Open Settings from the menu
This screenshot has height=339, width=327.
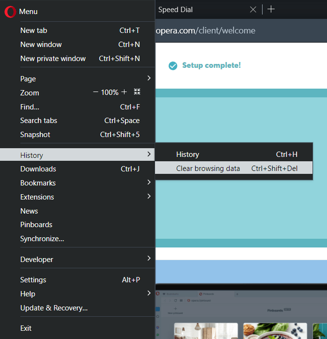tap(78, 280)
